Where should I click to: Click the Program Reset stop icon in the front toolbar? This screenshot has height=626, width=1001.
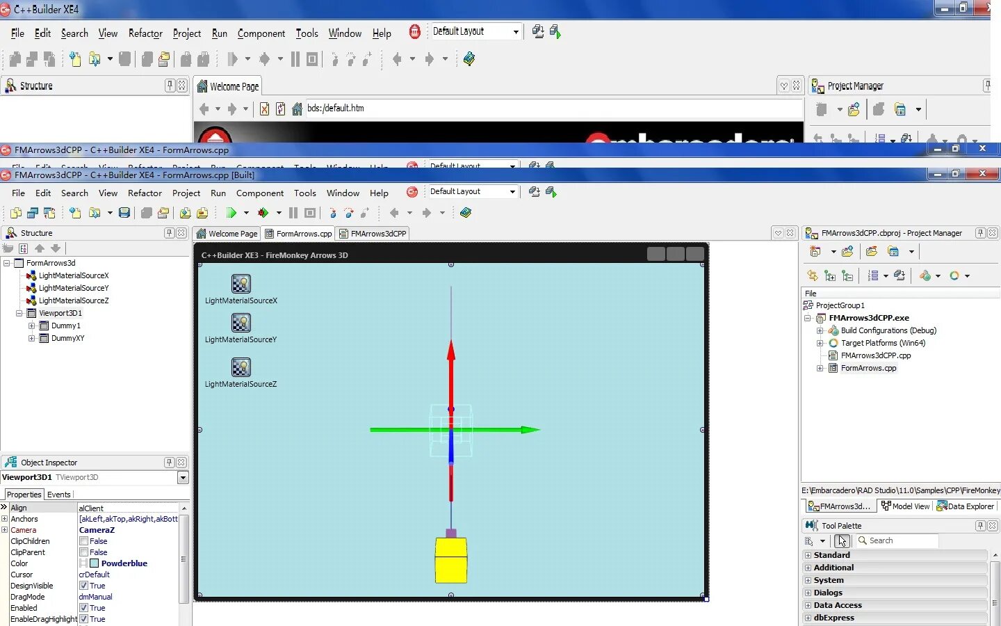click(310, 213)
